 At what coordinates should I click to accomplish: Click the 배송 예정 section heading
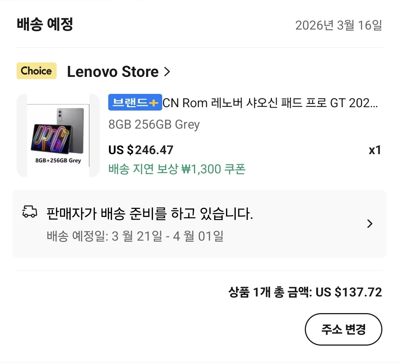pos(45,24)
